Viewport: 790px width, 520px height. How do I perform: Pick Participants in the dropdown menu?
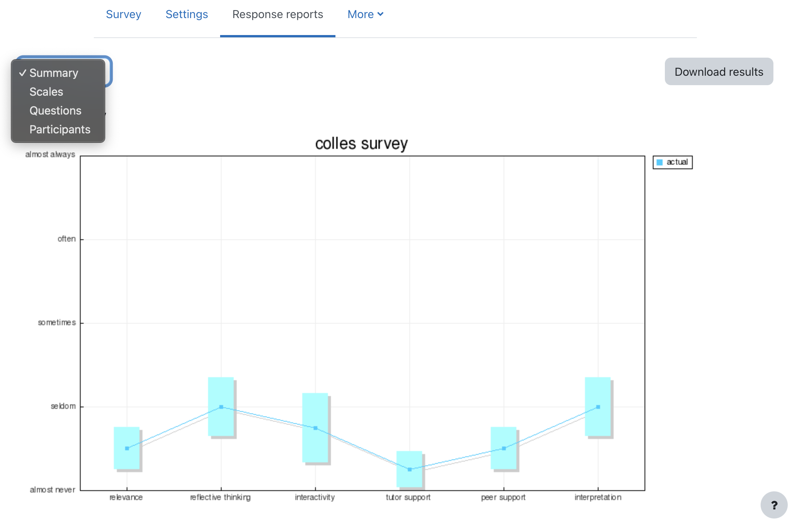point(60,129)
